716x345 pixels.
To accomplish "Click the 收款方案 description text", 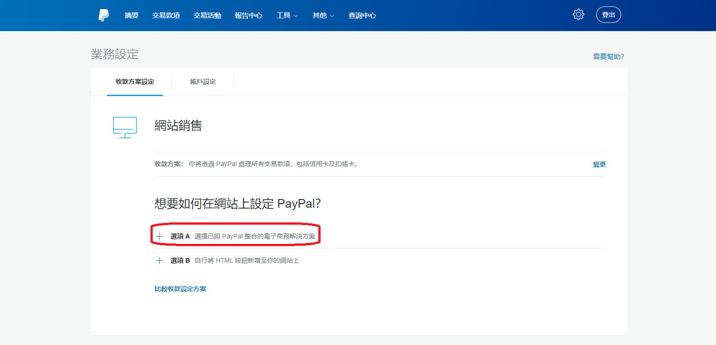I will tap(273, 164).
